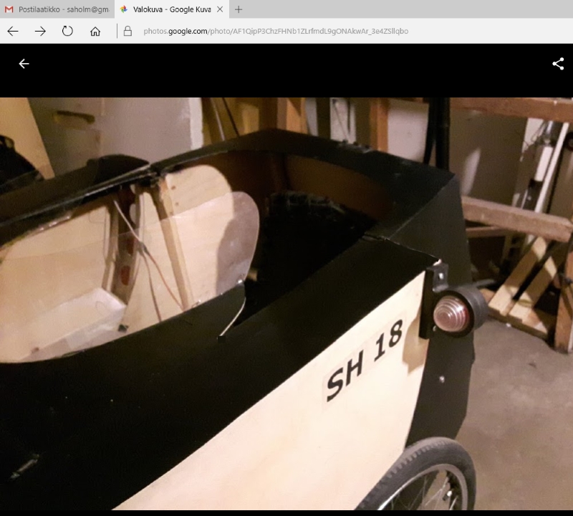The height and width of the screenshot is (516, 573).
Task: Focus the photos.google.com address bar
Action: [x=276, y=31]
